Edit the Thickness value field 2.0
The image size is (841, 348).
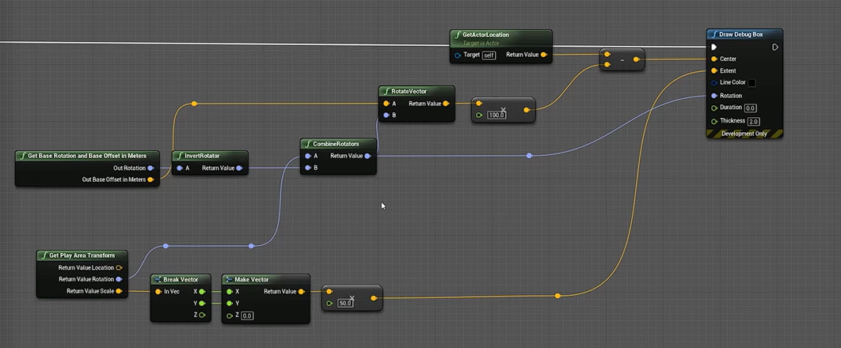(x=754, y=122)
